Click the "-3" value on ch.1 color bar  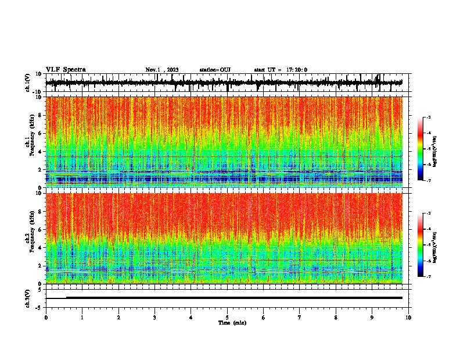[x=429, y=117]
